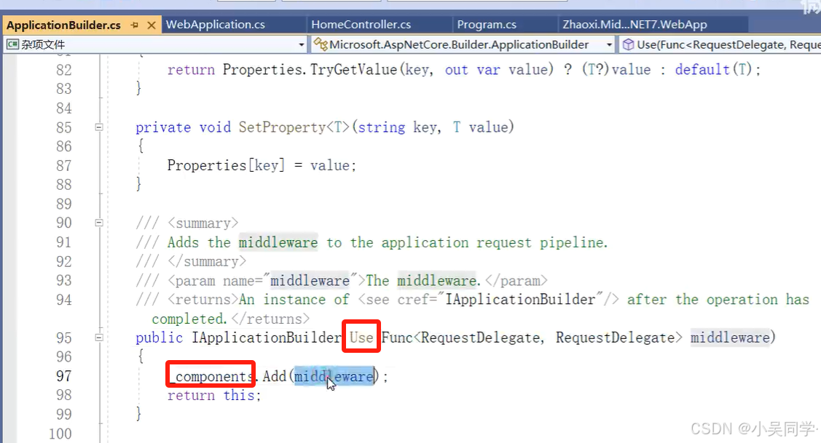821x443 pixels.
Task: Click the private keyword on line 85
Action: coord(163,127)
